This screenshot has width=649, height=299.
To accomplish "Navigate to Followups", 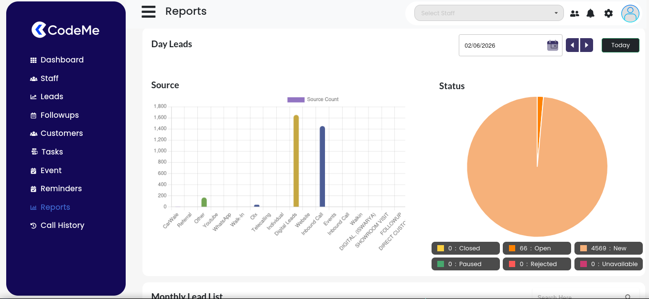I will 60,115.
